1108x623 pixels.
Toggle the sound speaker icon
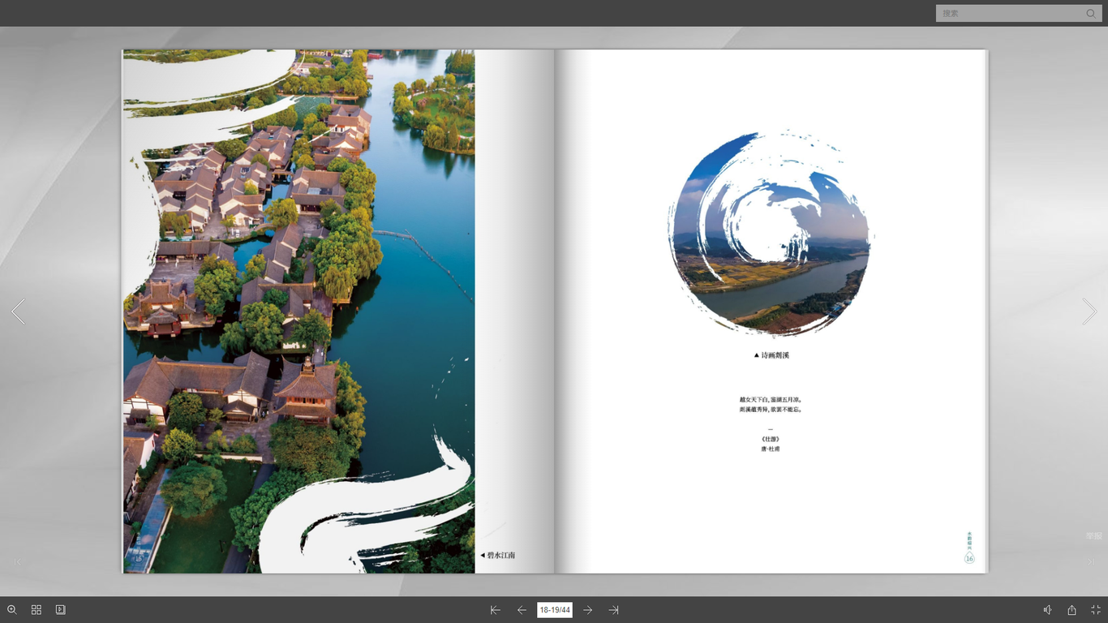click(x=1047, y=610)
